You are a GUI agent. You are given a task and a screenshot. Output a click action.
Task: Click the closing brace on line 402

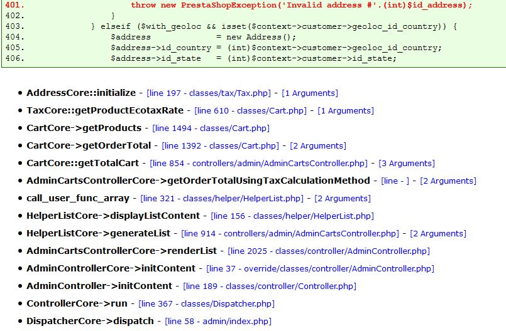pyautogui.click(x=113, y=16)
